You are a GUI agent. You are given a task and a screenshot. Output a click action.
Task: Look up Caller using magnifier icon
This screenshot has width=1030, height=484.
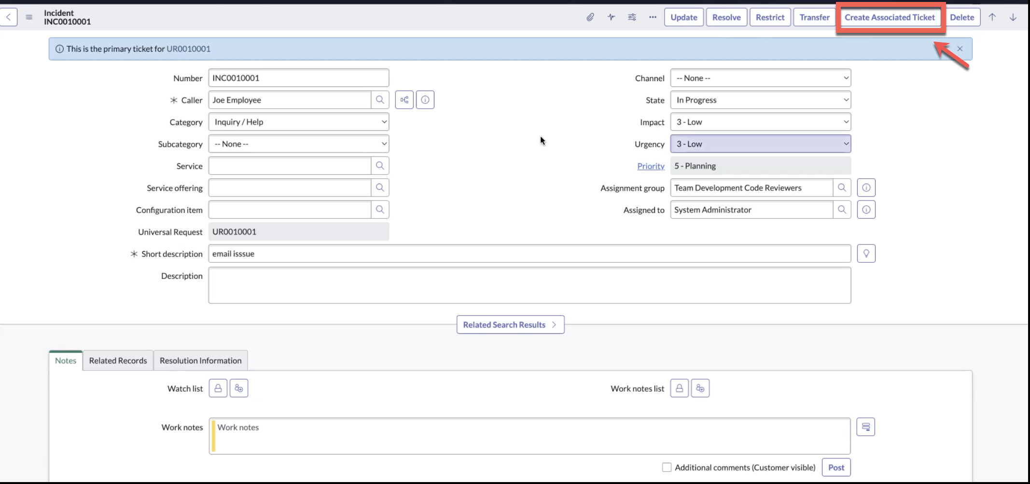tap(380, 100)
